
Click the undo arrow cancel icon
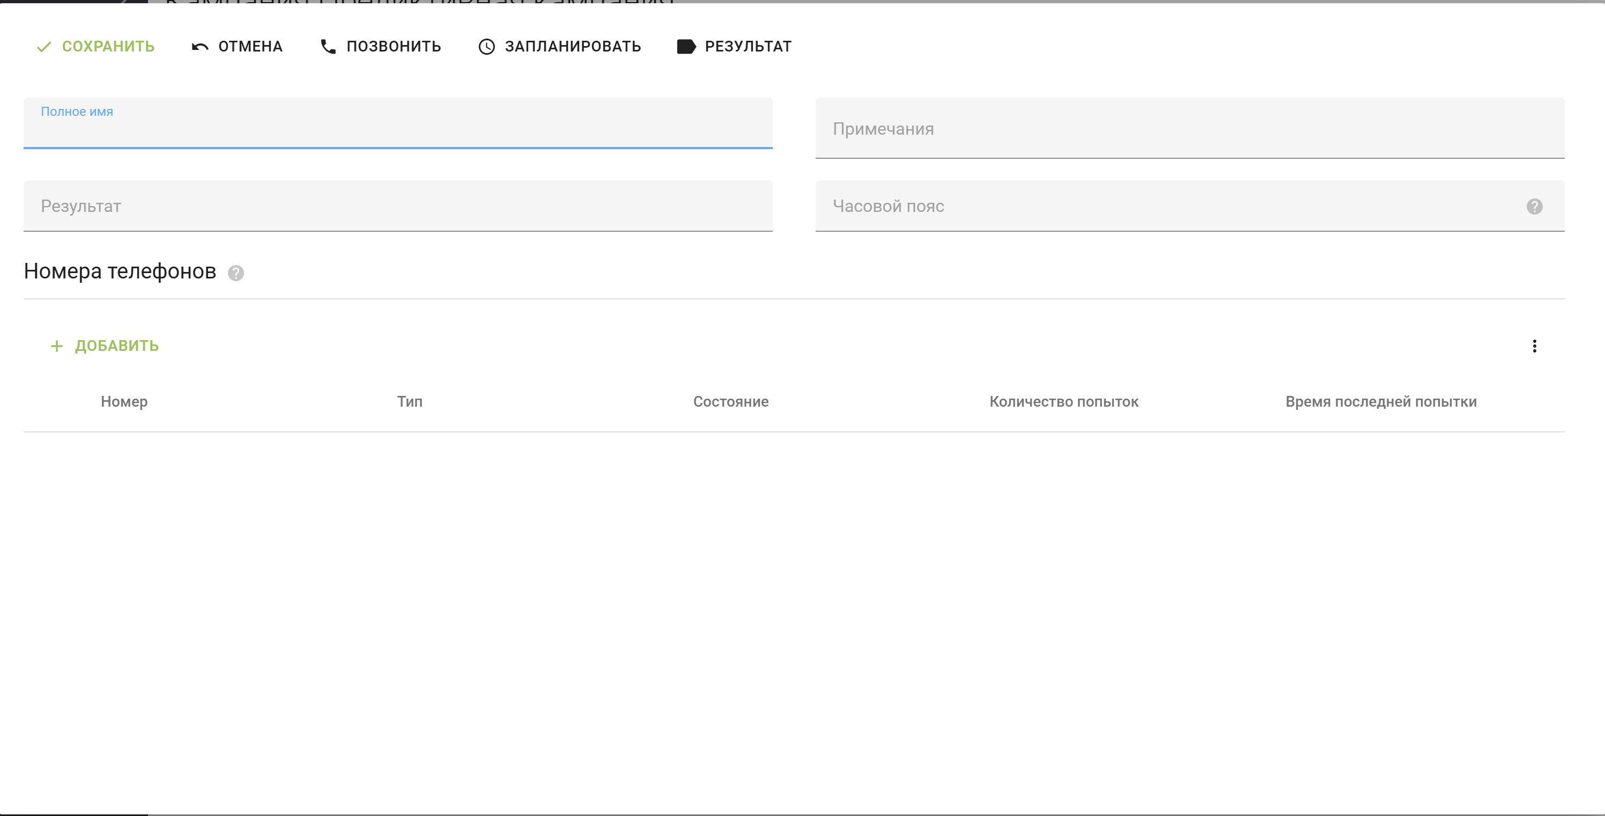tap(199, 47)
